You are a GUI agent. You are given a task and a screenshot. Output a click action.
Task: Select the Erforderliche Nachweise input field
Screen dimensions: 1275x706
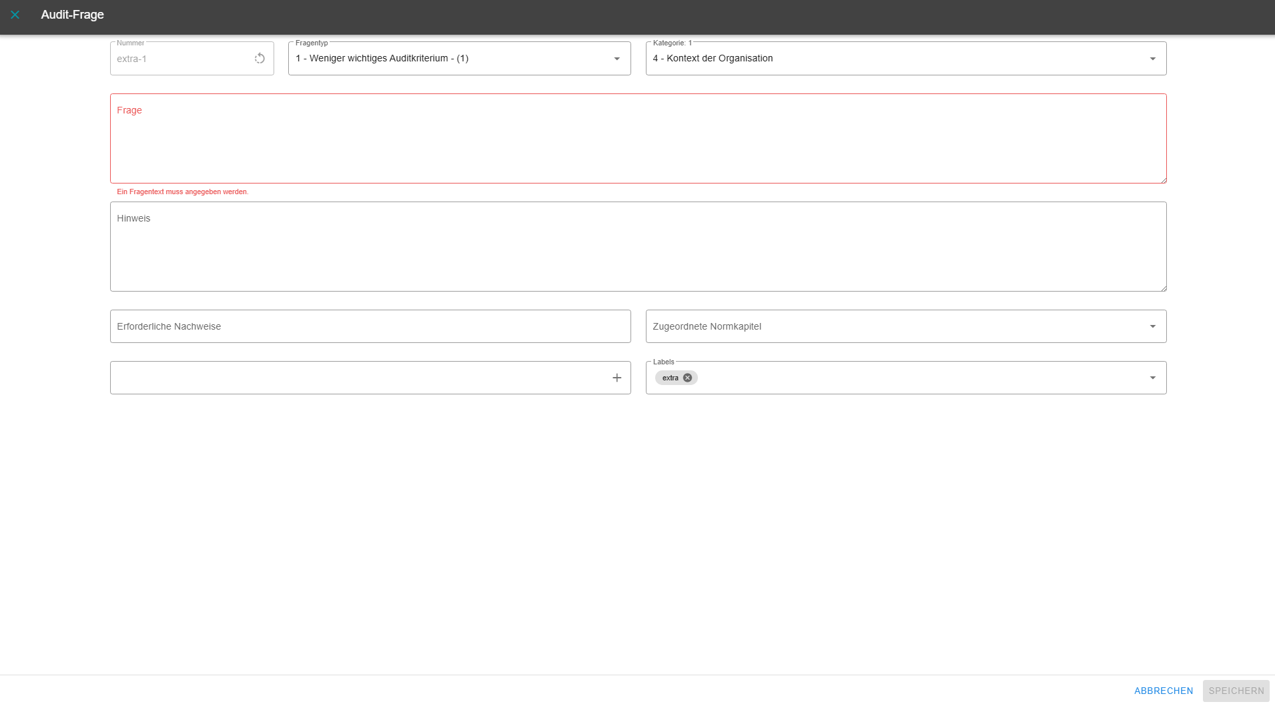pos(370,326)
